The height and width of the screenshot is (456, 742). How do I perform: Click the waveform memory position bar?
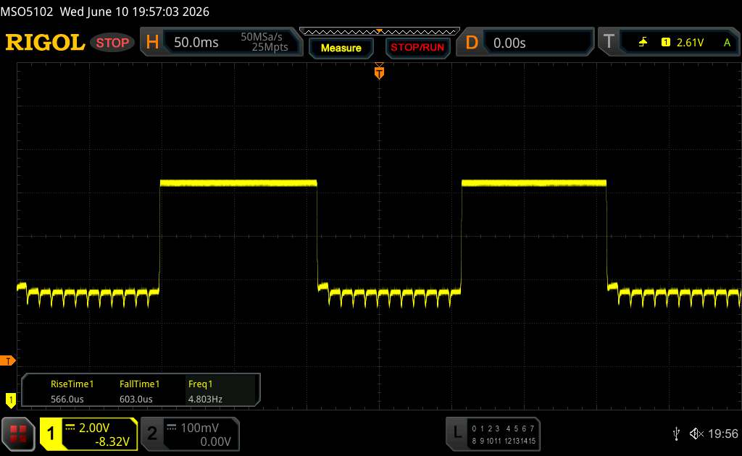[380, 32]
